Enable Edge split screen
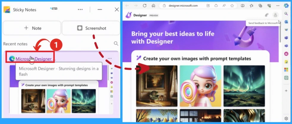Image resolution: width=292 pixels, height=124 pixels. pos(242,6)
